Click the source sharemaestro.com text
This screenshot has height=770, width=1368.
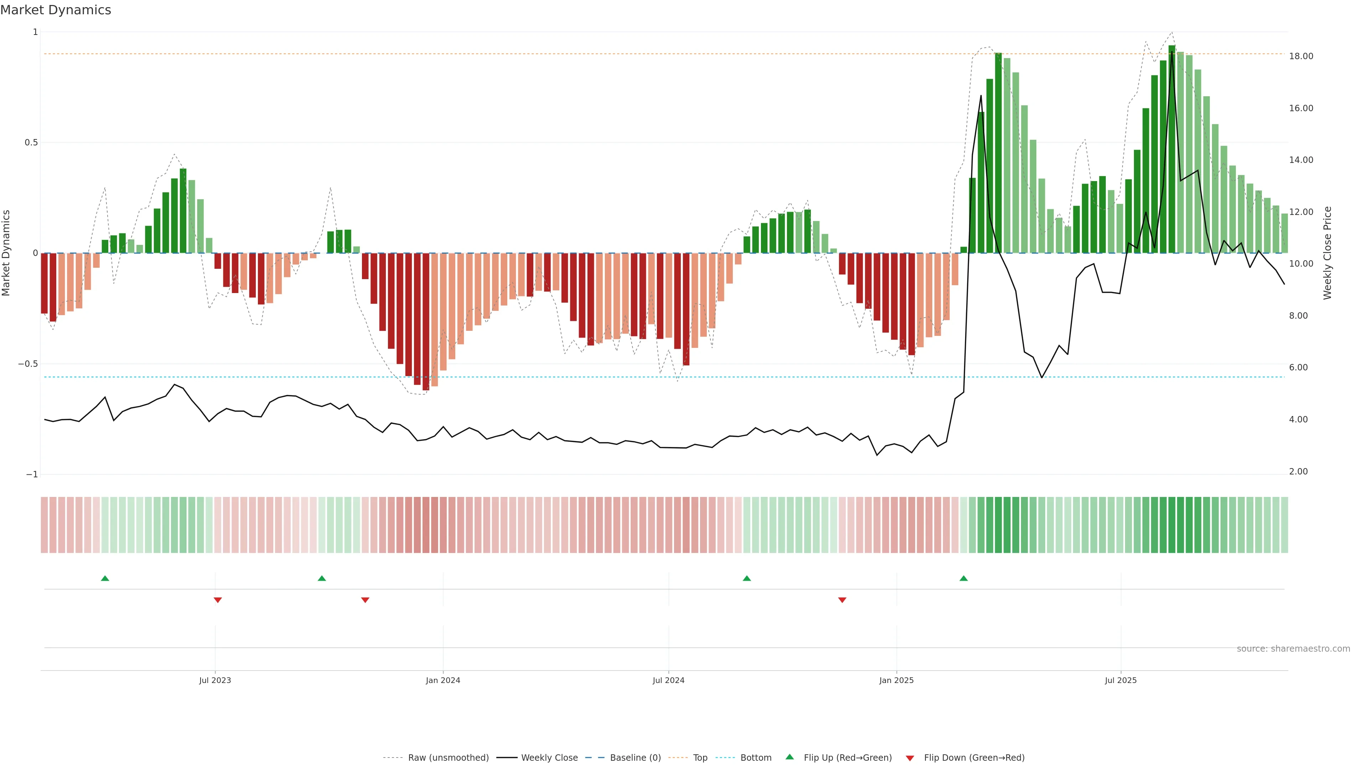[1293, 649]
